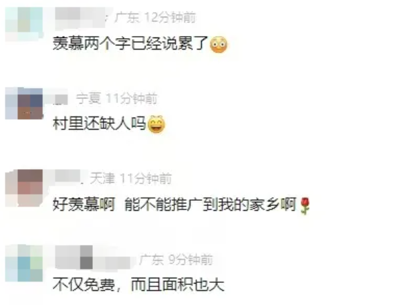Select the blurred username above 羡慕两个字已经说累了
415x305 pixels.
point(80,18)
